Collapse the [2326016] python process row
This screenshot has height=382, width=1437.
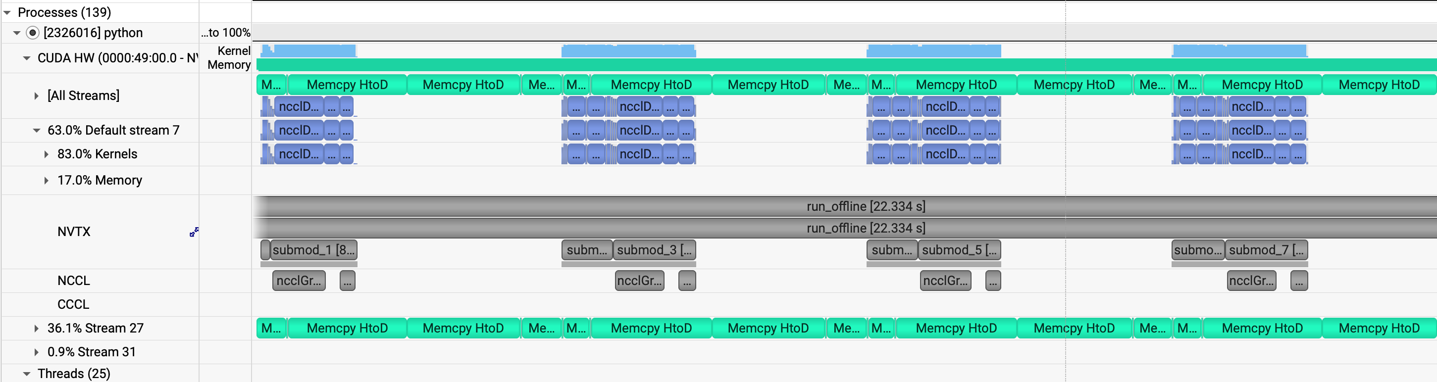coord(17,33)
